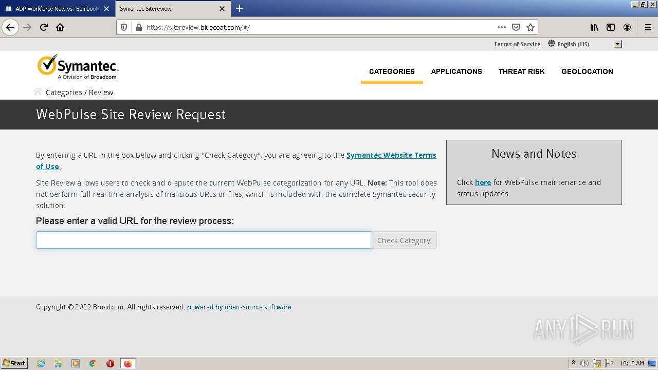Expand the English (US) language dropdown
The image size is (658, 370).
pos(618,44)
